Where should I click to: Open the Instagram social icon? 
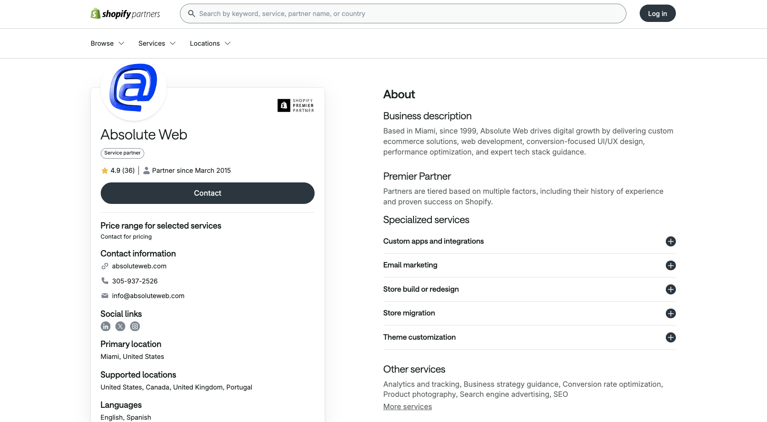(x=135, y=326)
